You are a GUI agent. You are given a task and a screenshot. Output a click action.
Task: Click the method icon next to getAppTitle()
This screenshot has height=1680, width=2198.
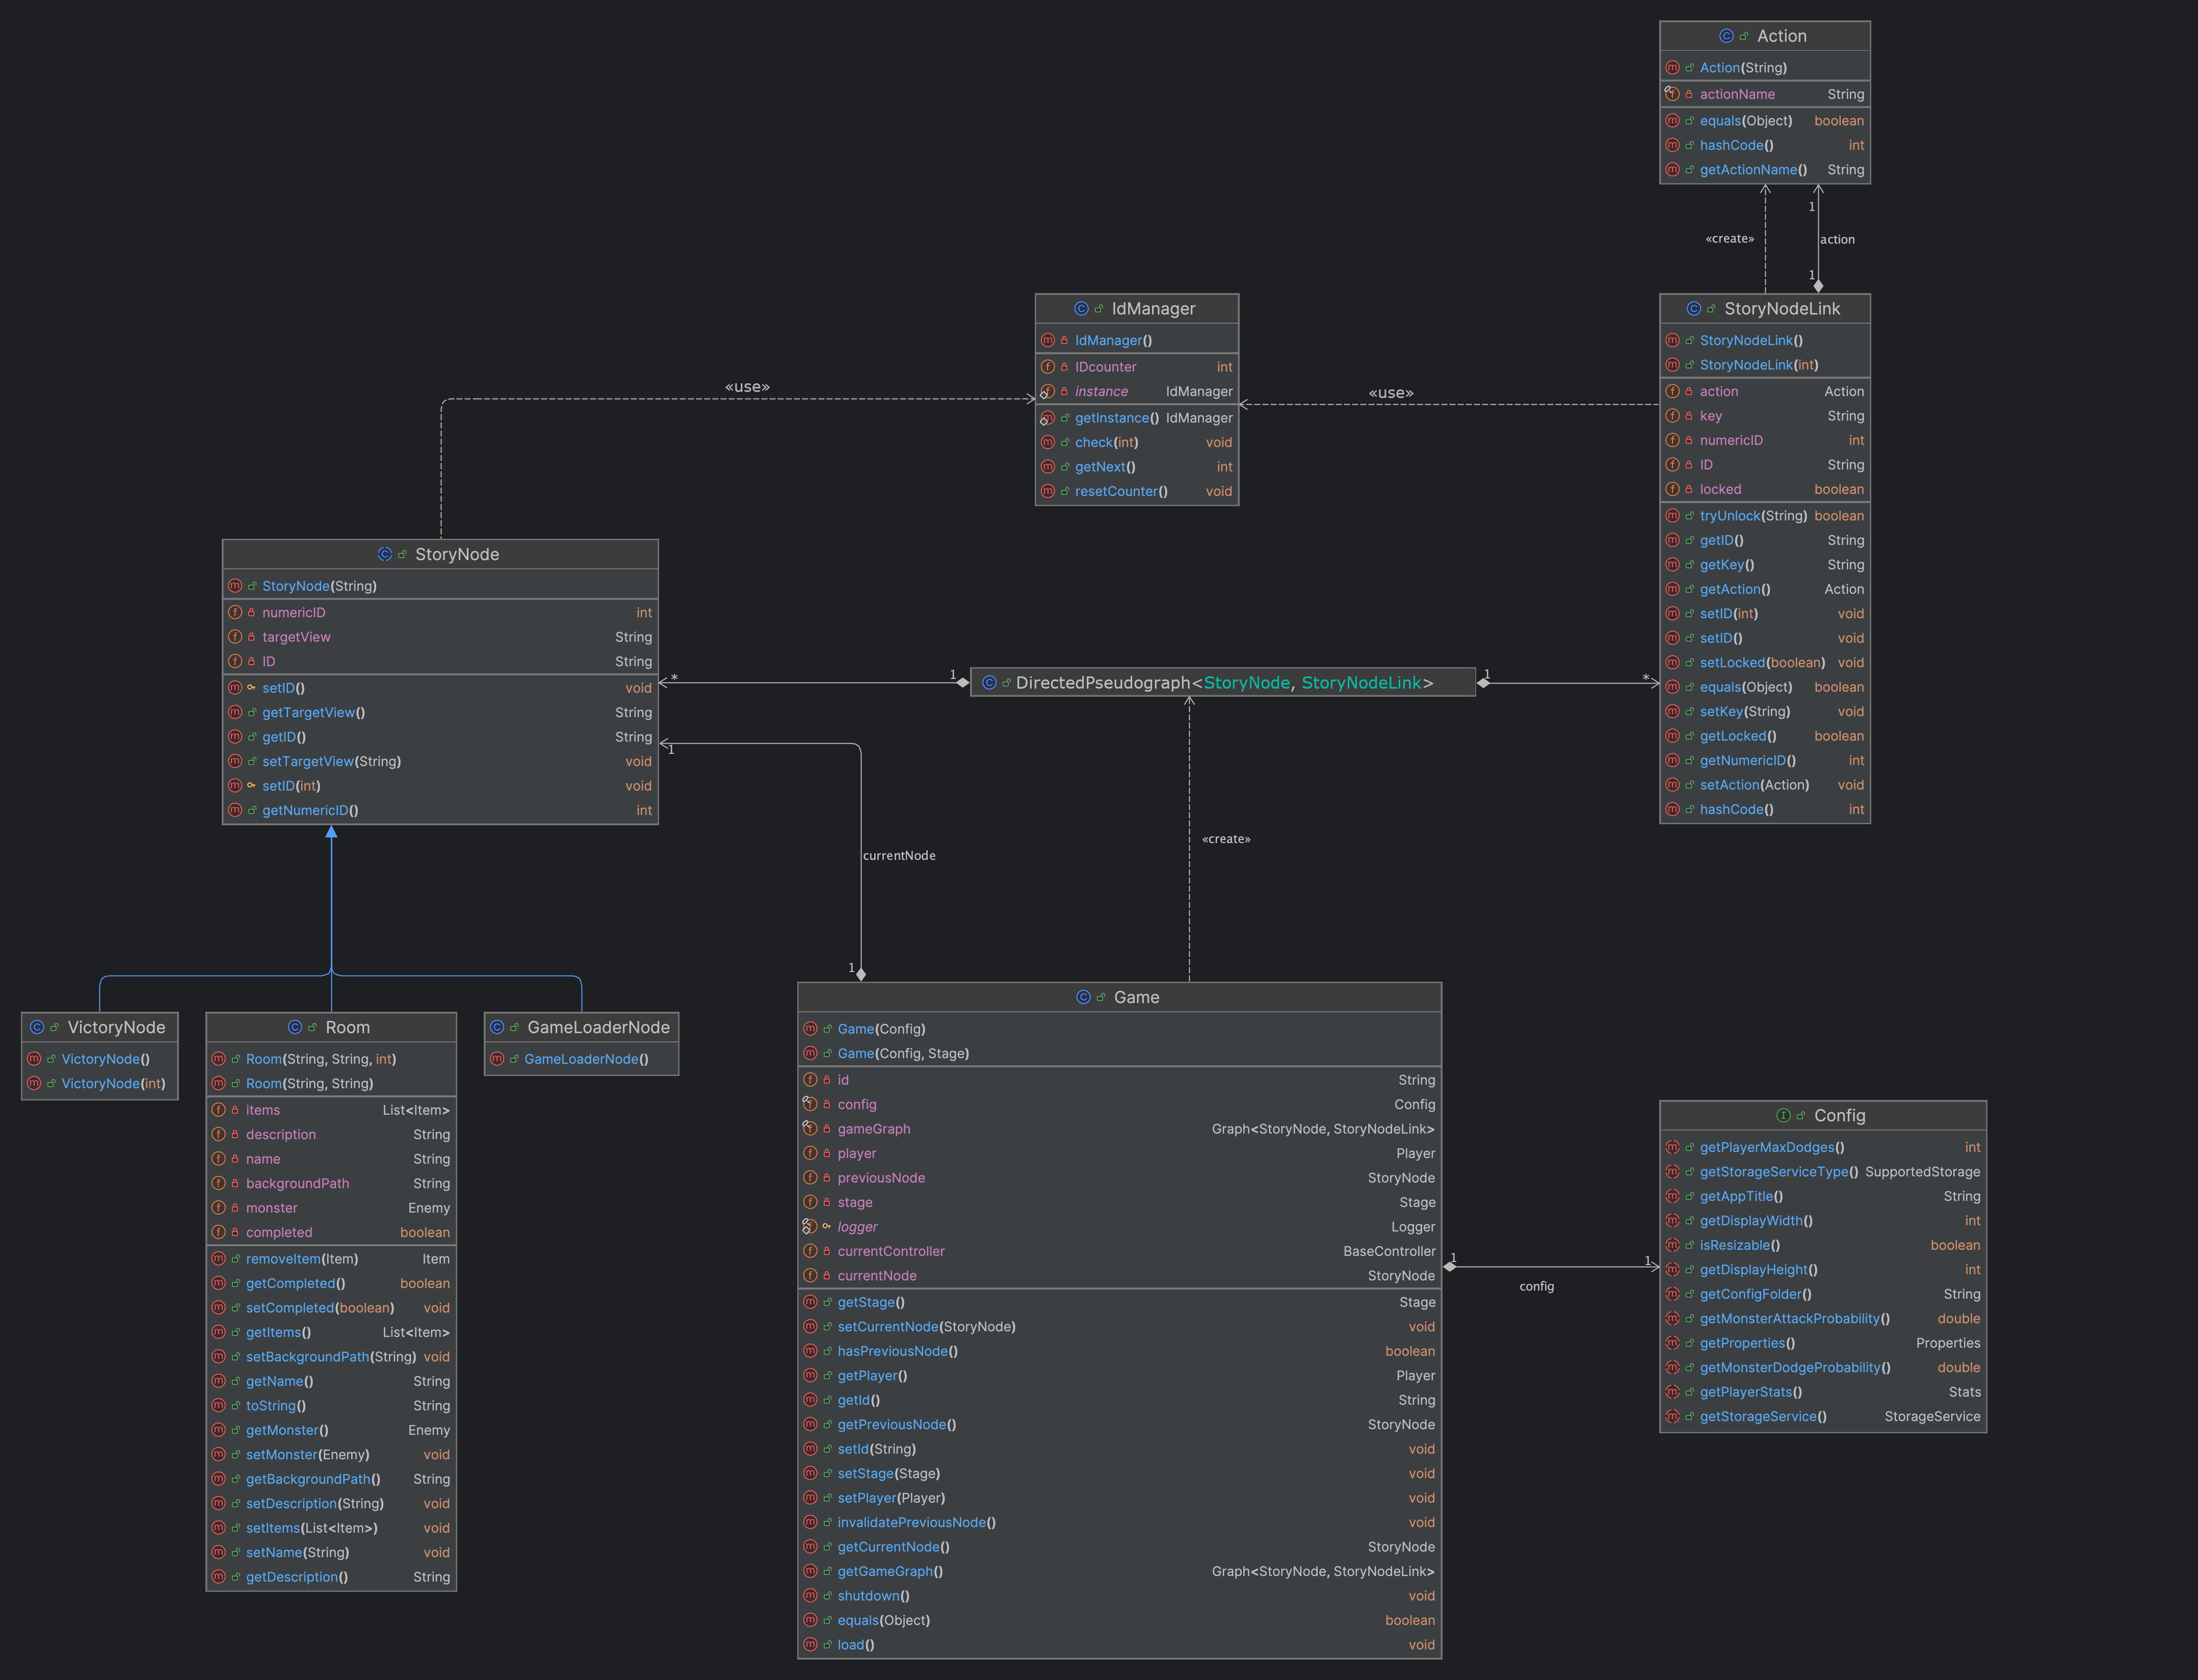(x=1672, y=1196)
